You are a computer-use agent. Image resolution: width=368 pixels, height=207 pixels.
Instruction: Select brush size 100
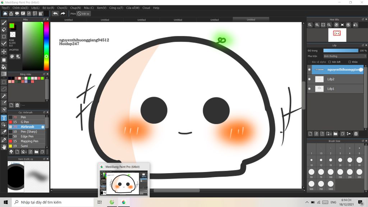pyautogui.click(x=331, y=172)
